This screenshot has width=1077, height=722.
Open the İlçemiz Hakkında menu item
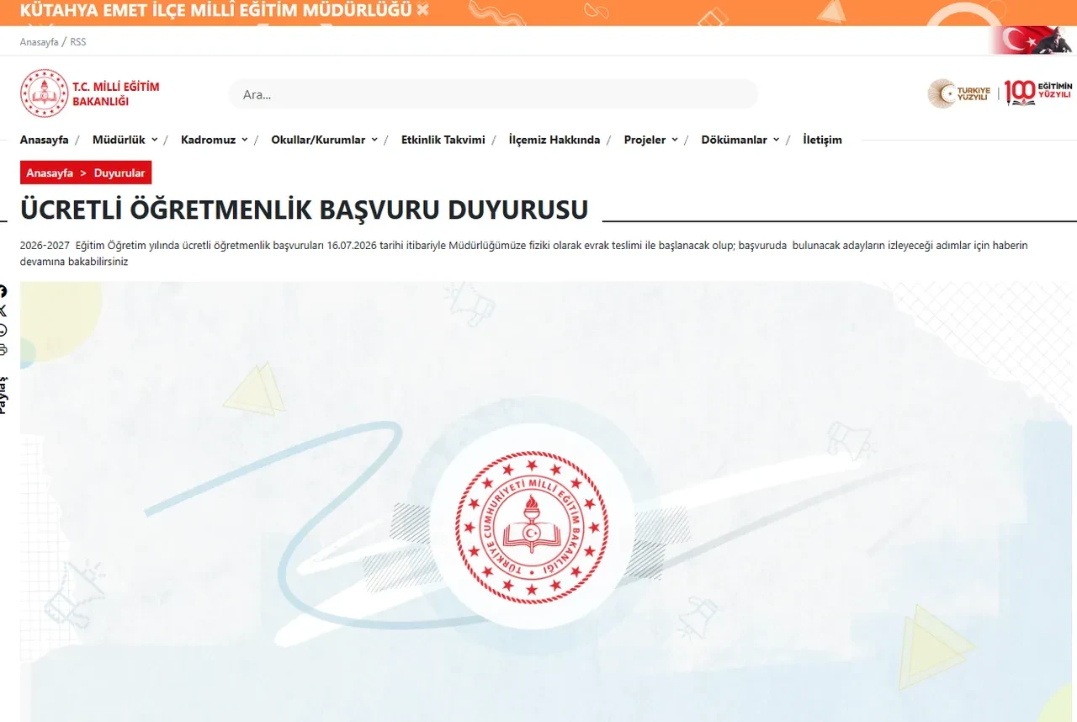point(554,140)
